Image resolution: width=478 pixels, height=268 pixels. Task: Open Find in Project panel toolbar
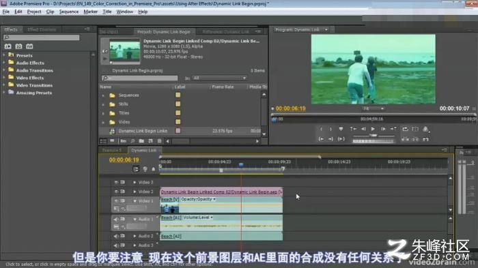(x=132, y=141)
